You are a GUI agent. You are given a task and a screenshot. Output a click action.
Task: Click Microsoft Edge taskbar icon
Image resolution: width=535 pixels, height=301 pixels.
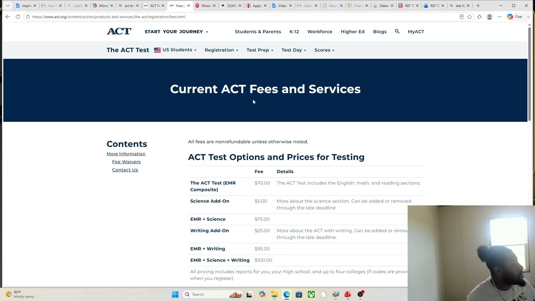point(286,294)
